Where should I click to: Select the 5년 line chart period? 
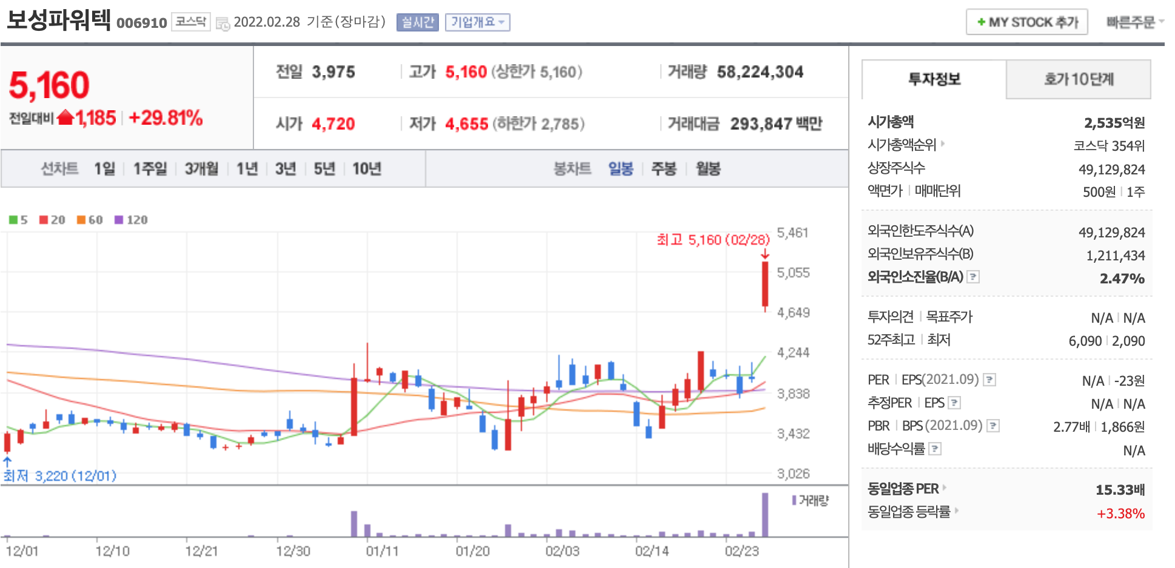324,169
